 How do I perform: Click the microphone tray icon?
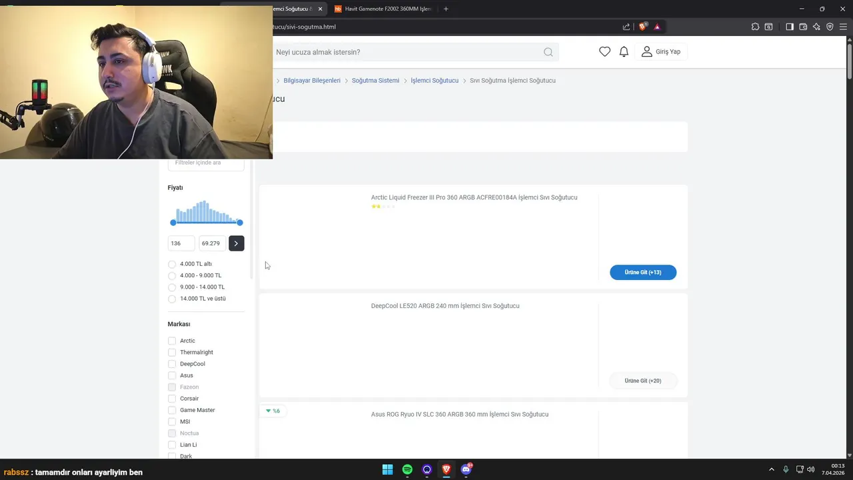pyautogui.click(x=786, y=469)
